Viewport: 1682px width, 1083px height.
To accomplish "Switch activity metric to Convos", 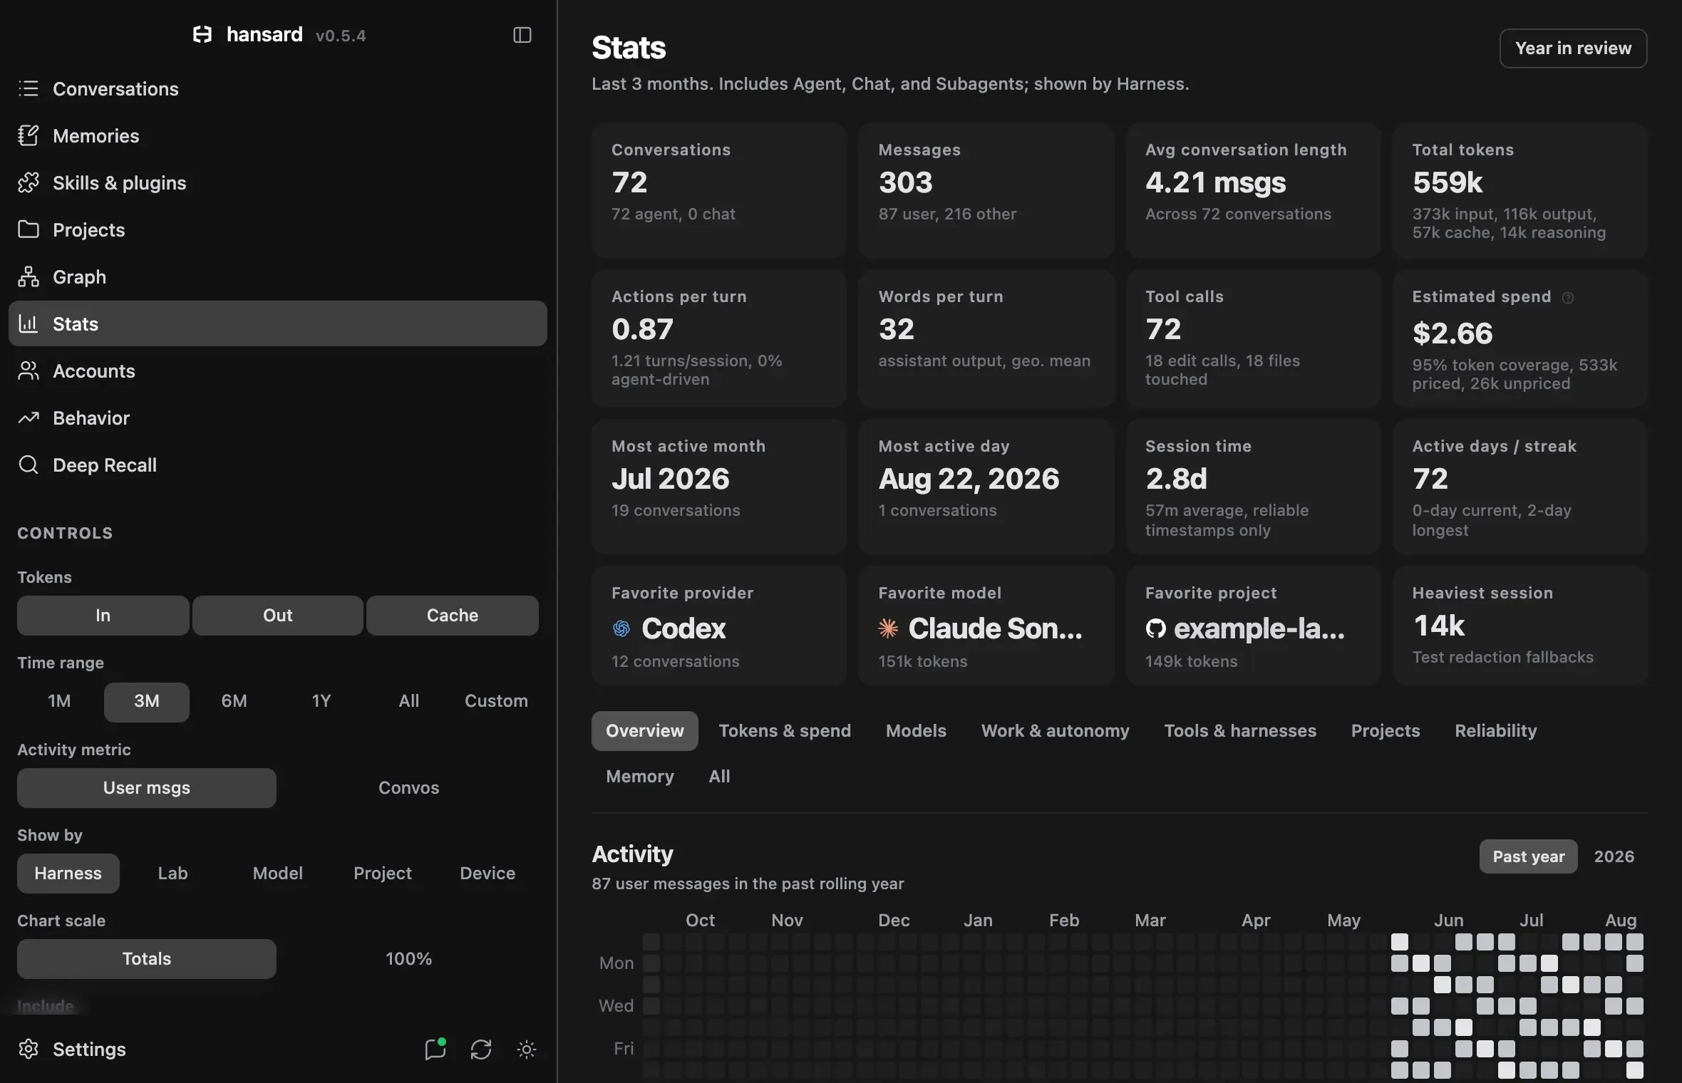I will coord(408,788).
